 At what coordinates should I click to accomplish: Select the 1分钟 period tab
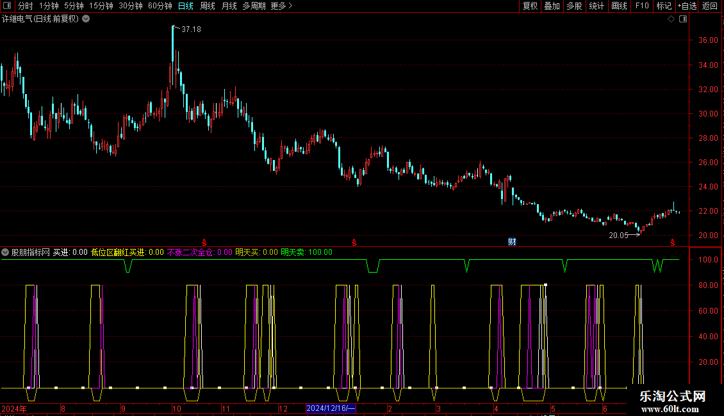tap(49, 6)
